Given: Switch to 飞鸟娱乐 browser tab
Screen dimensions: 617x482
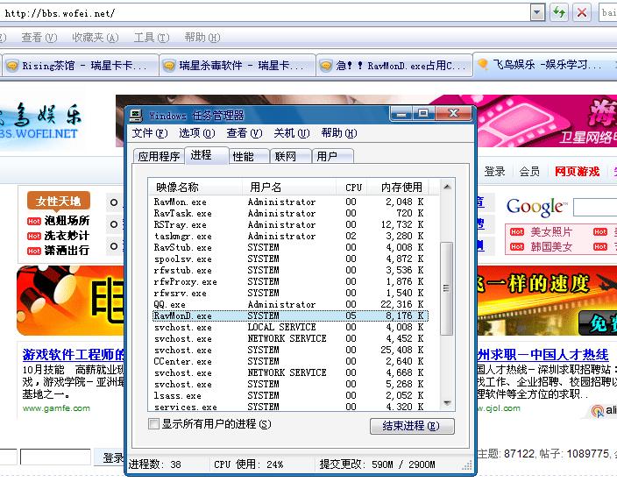Looking at the screenshot, I should pos(545,64).
